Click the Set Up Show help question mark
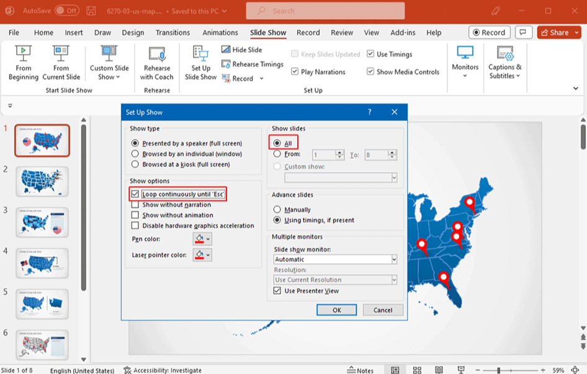Screen dimensions: 587x374 pos(369,112)
